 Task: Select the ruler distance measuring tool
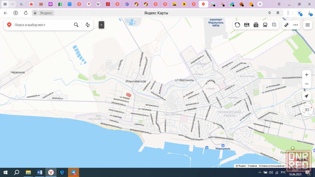point(286,25)
